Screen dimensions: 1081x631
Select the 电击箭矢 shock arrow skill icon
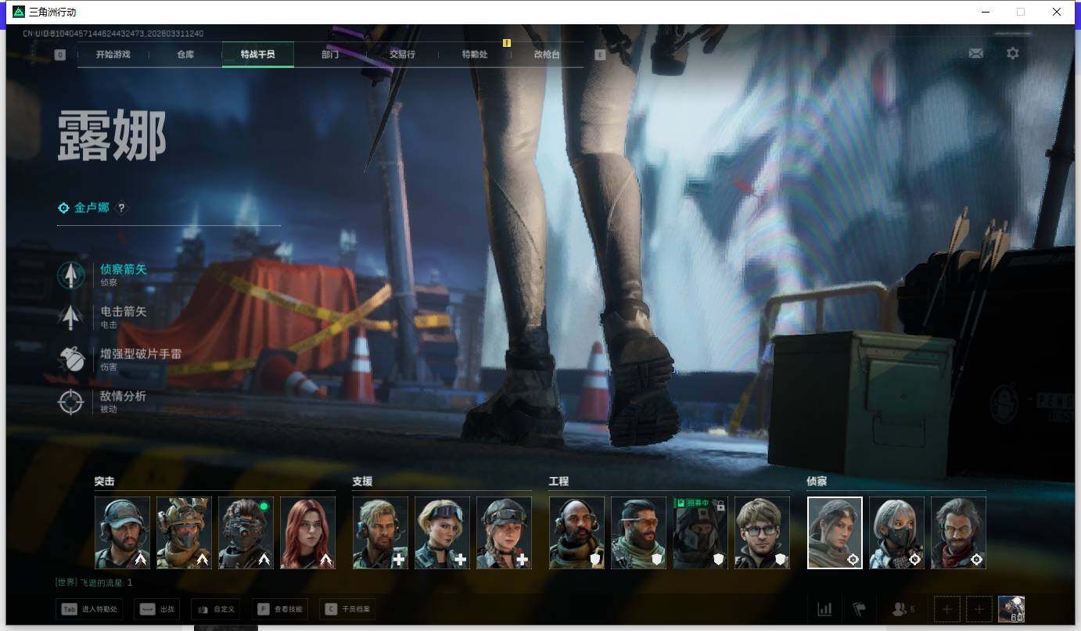tap(71, 317)
